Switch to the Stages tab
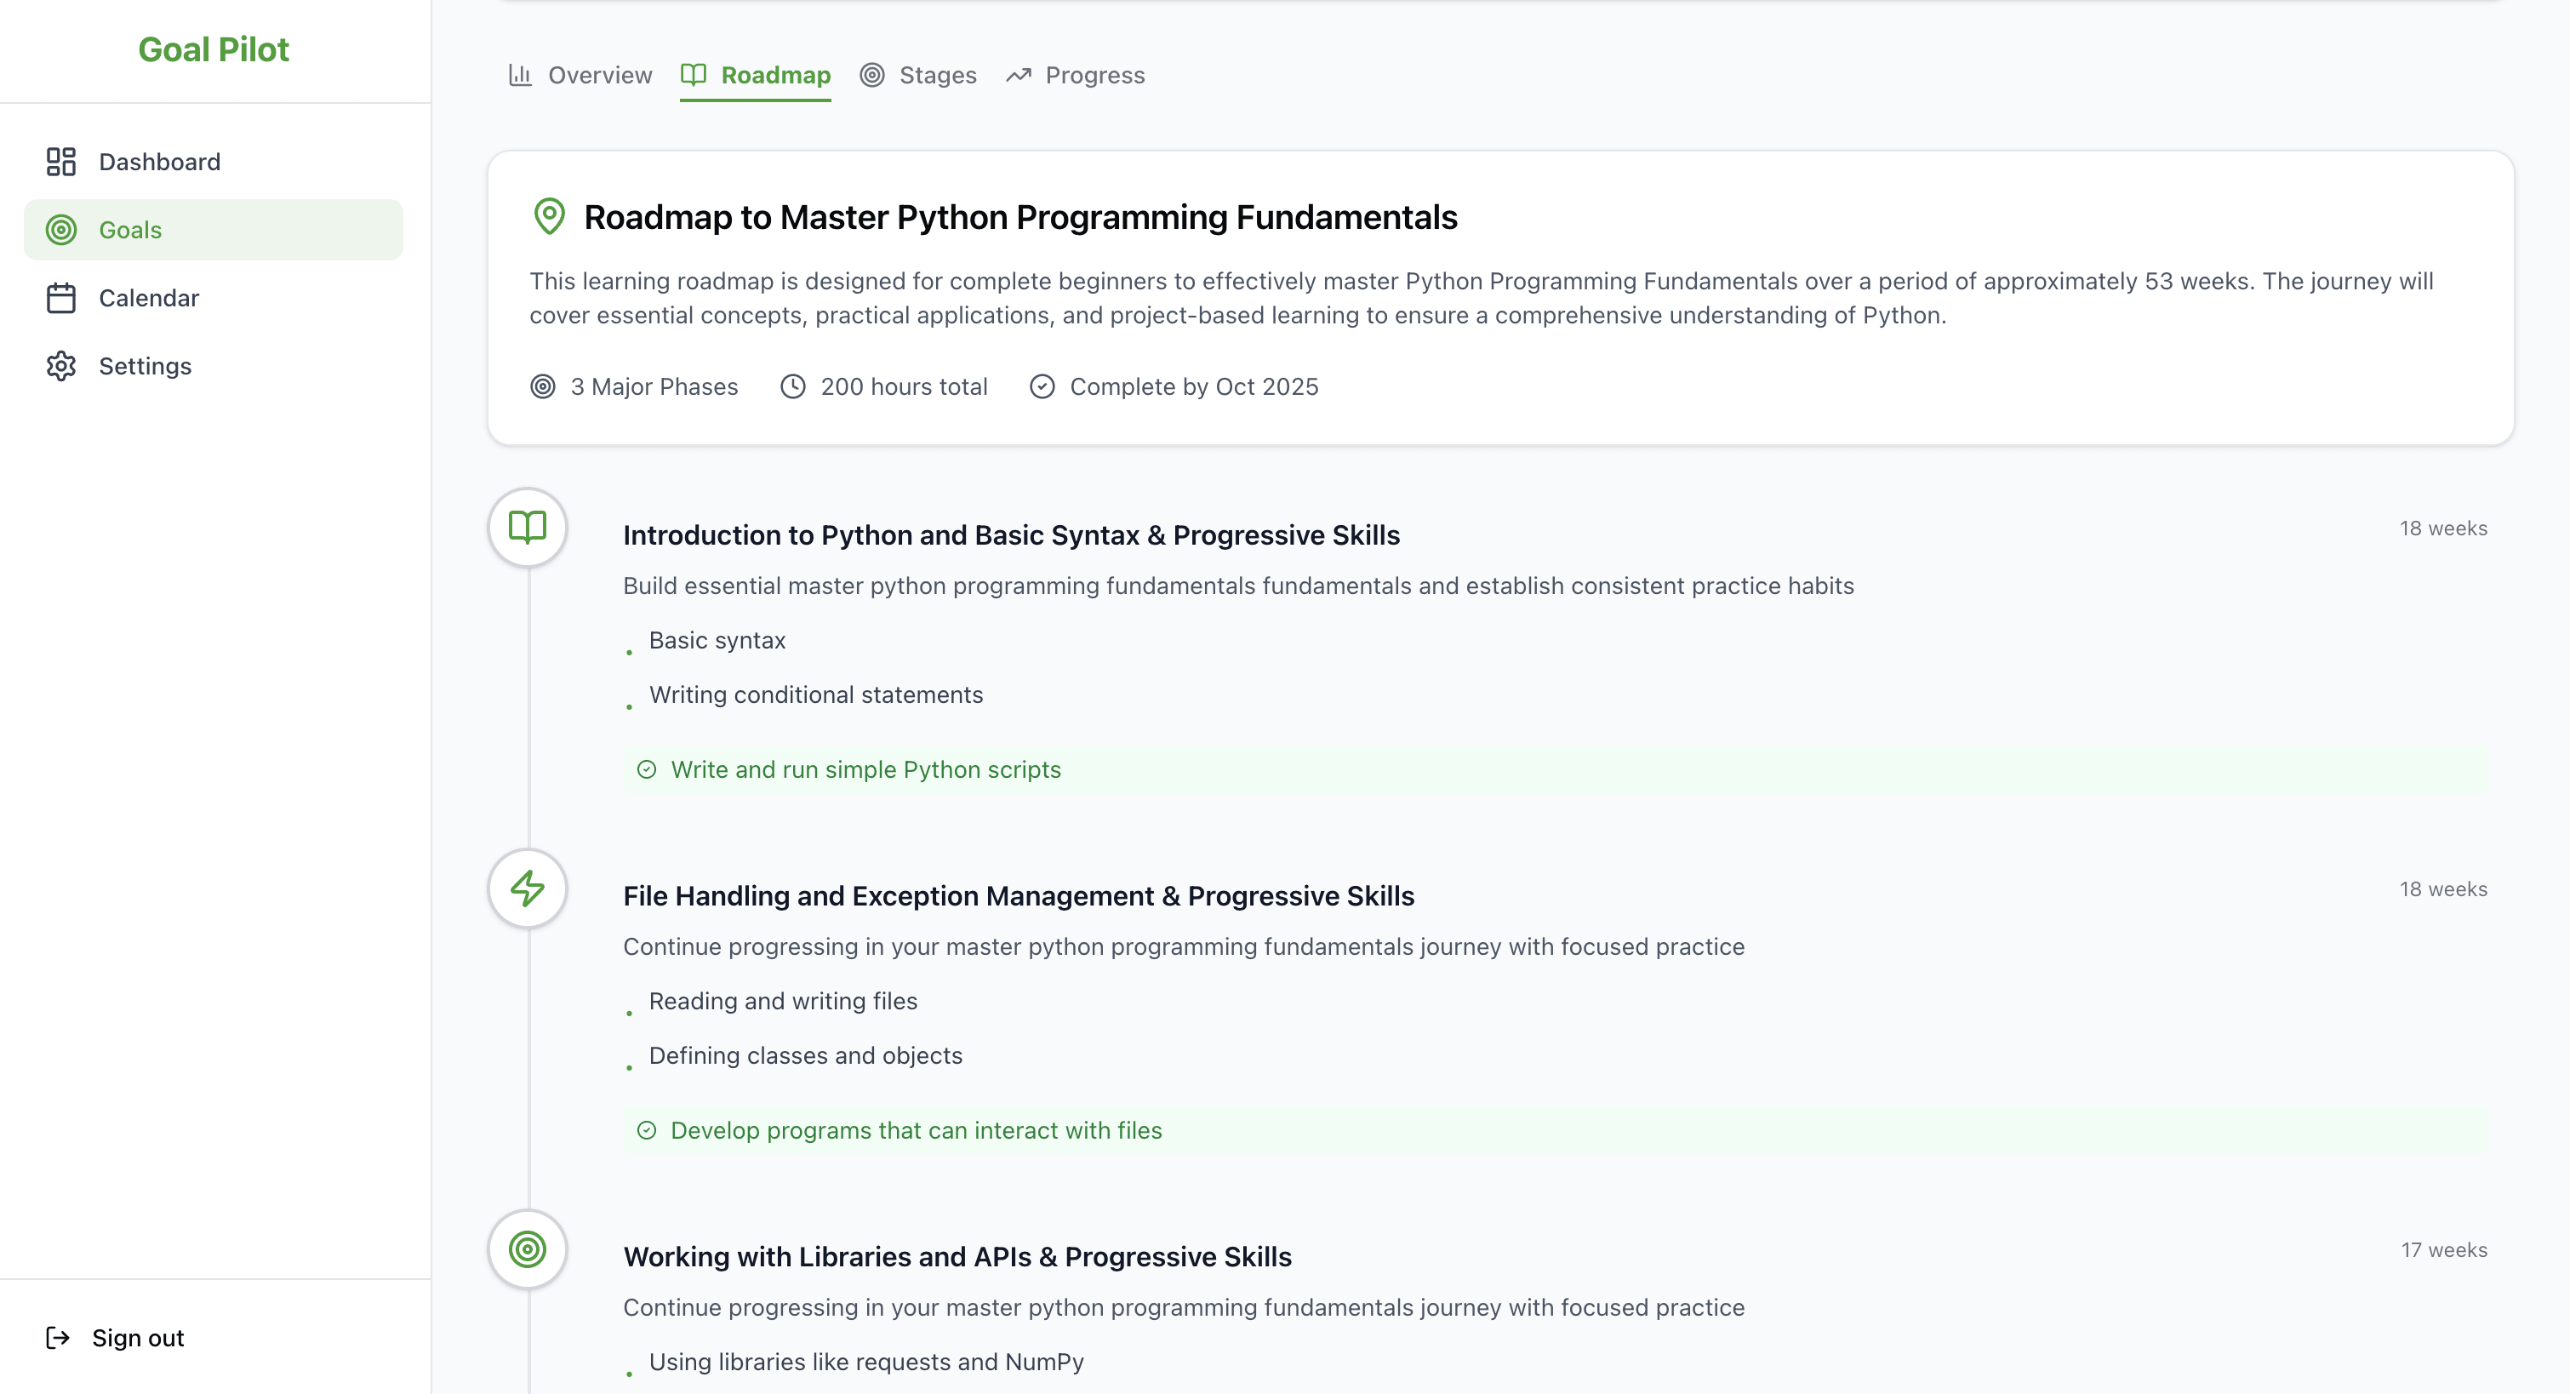 click(918, 75)
